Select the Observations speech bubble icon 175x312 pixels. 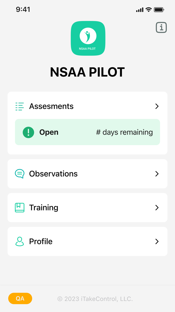19,174
